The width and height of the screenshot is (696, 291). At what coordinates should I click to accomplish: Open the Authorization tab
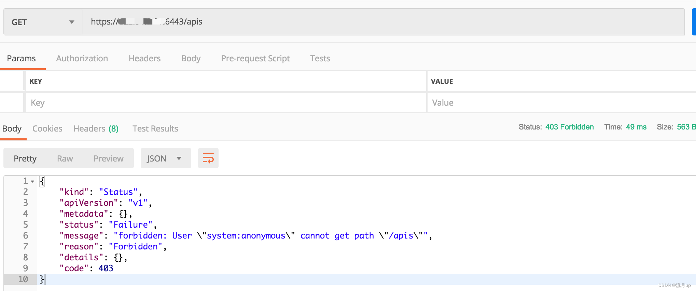tap(82, 59)
